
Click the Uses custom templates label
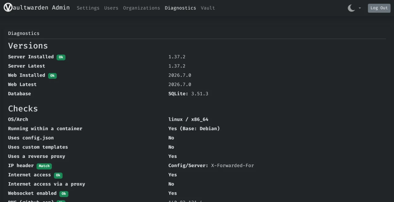38,147
